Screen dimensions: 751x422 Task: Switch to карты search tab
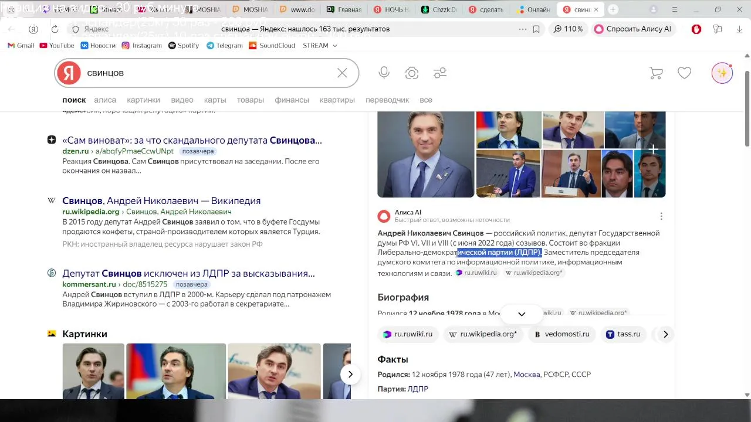[215, 100]
